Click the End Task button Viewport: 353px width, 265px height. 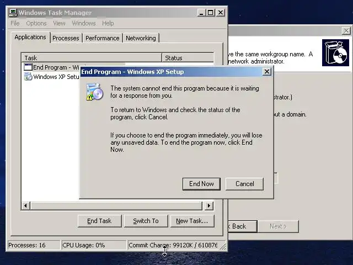(x=99, y=221)
